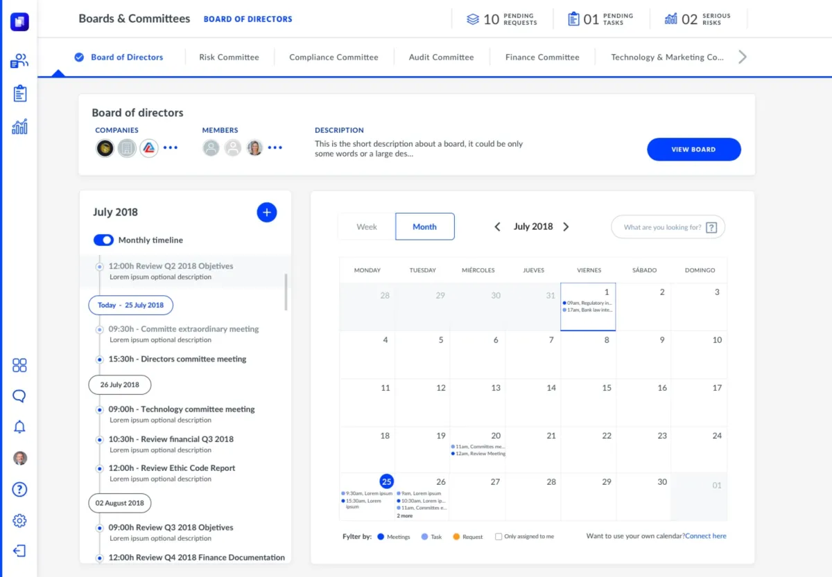Check the Only assigned to me checkbox

tap(499, 536)
